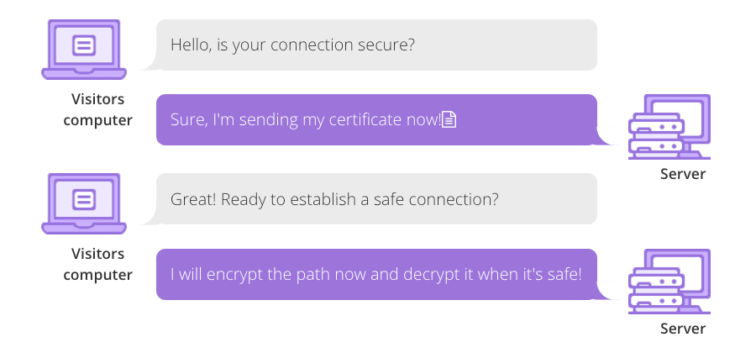Viewport: 756px width, 353px height.
Task: Click the top Visitors computer laptop icon
Action: click(84, 50)
